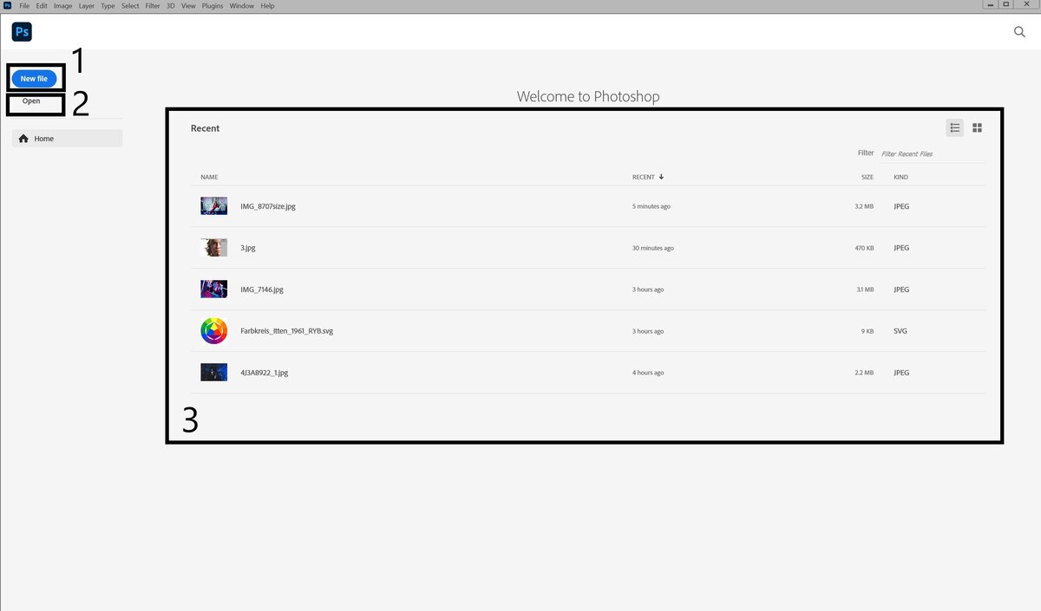
Task: Click the Open button
Action: point(31,101)
